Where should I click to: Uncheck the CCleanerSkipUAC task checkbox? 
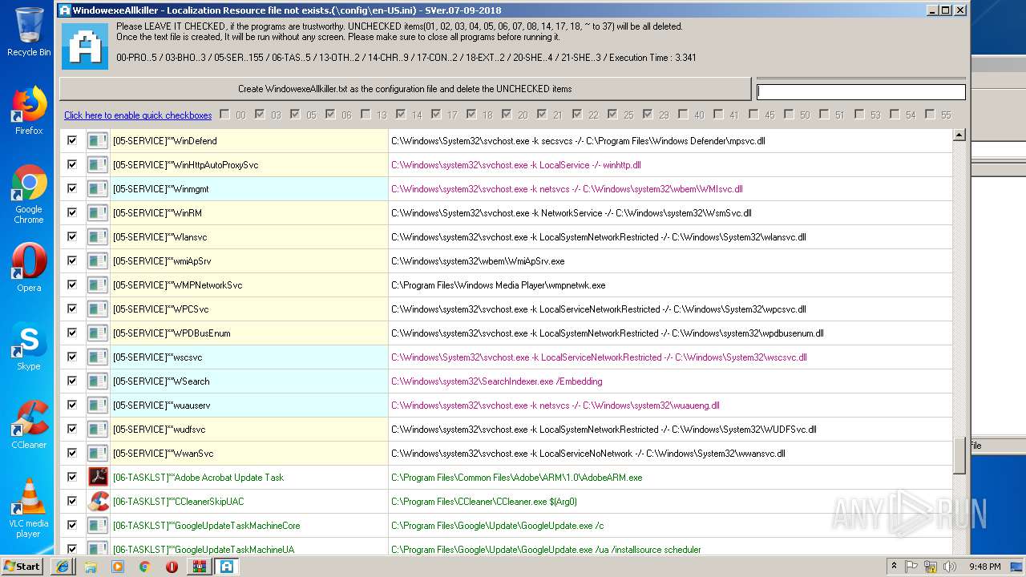[72, 501]
